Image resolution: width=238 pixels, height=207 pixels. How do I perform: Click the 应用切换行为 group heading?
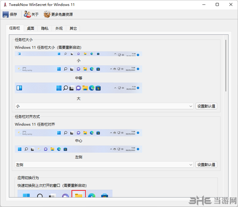pos(28,178)
